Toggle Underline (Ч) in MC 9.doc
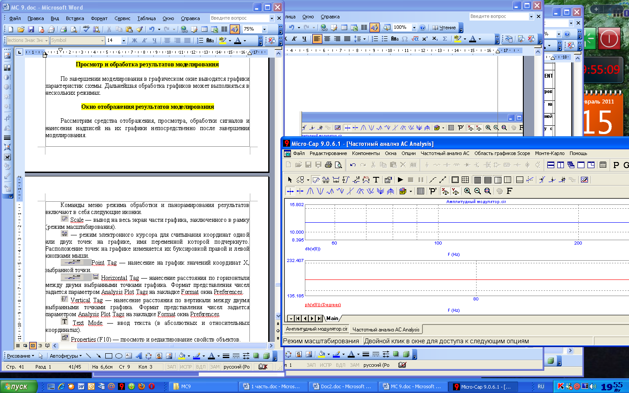The image size is (629, 393). [x=155, y=40]
